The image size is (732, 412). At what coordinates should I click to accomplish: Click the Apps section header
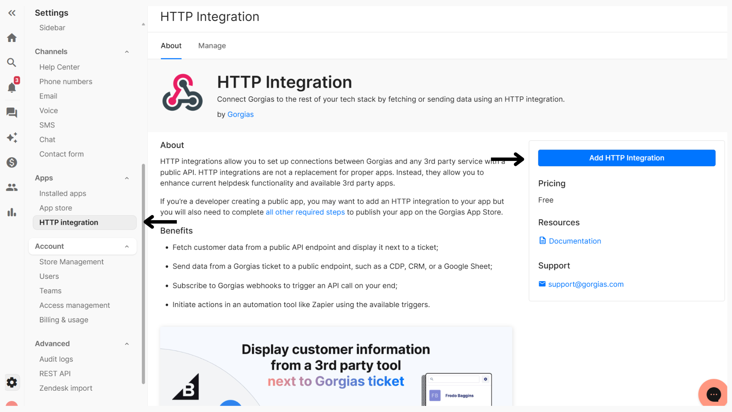[44, 178]
